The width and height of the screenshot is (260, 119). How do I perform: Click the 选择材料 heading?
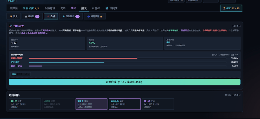tap(14, 95)
